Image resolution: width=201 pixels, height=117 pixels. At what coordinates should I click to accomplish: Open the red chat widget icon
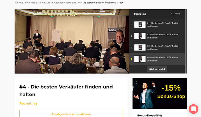(x=193, y=109)
